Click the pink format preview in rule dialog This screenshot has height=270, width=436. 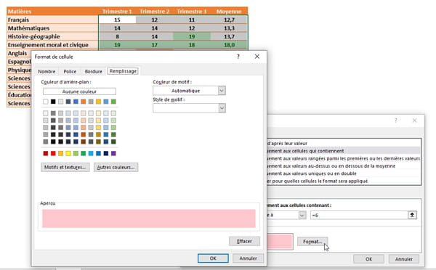280,242
